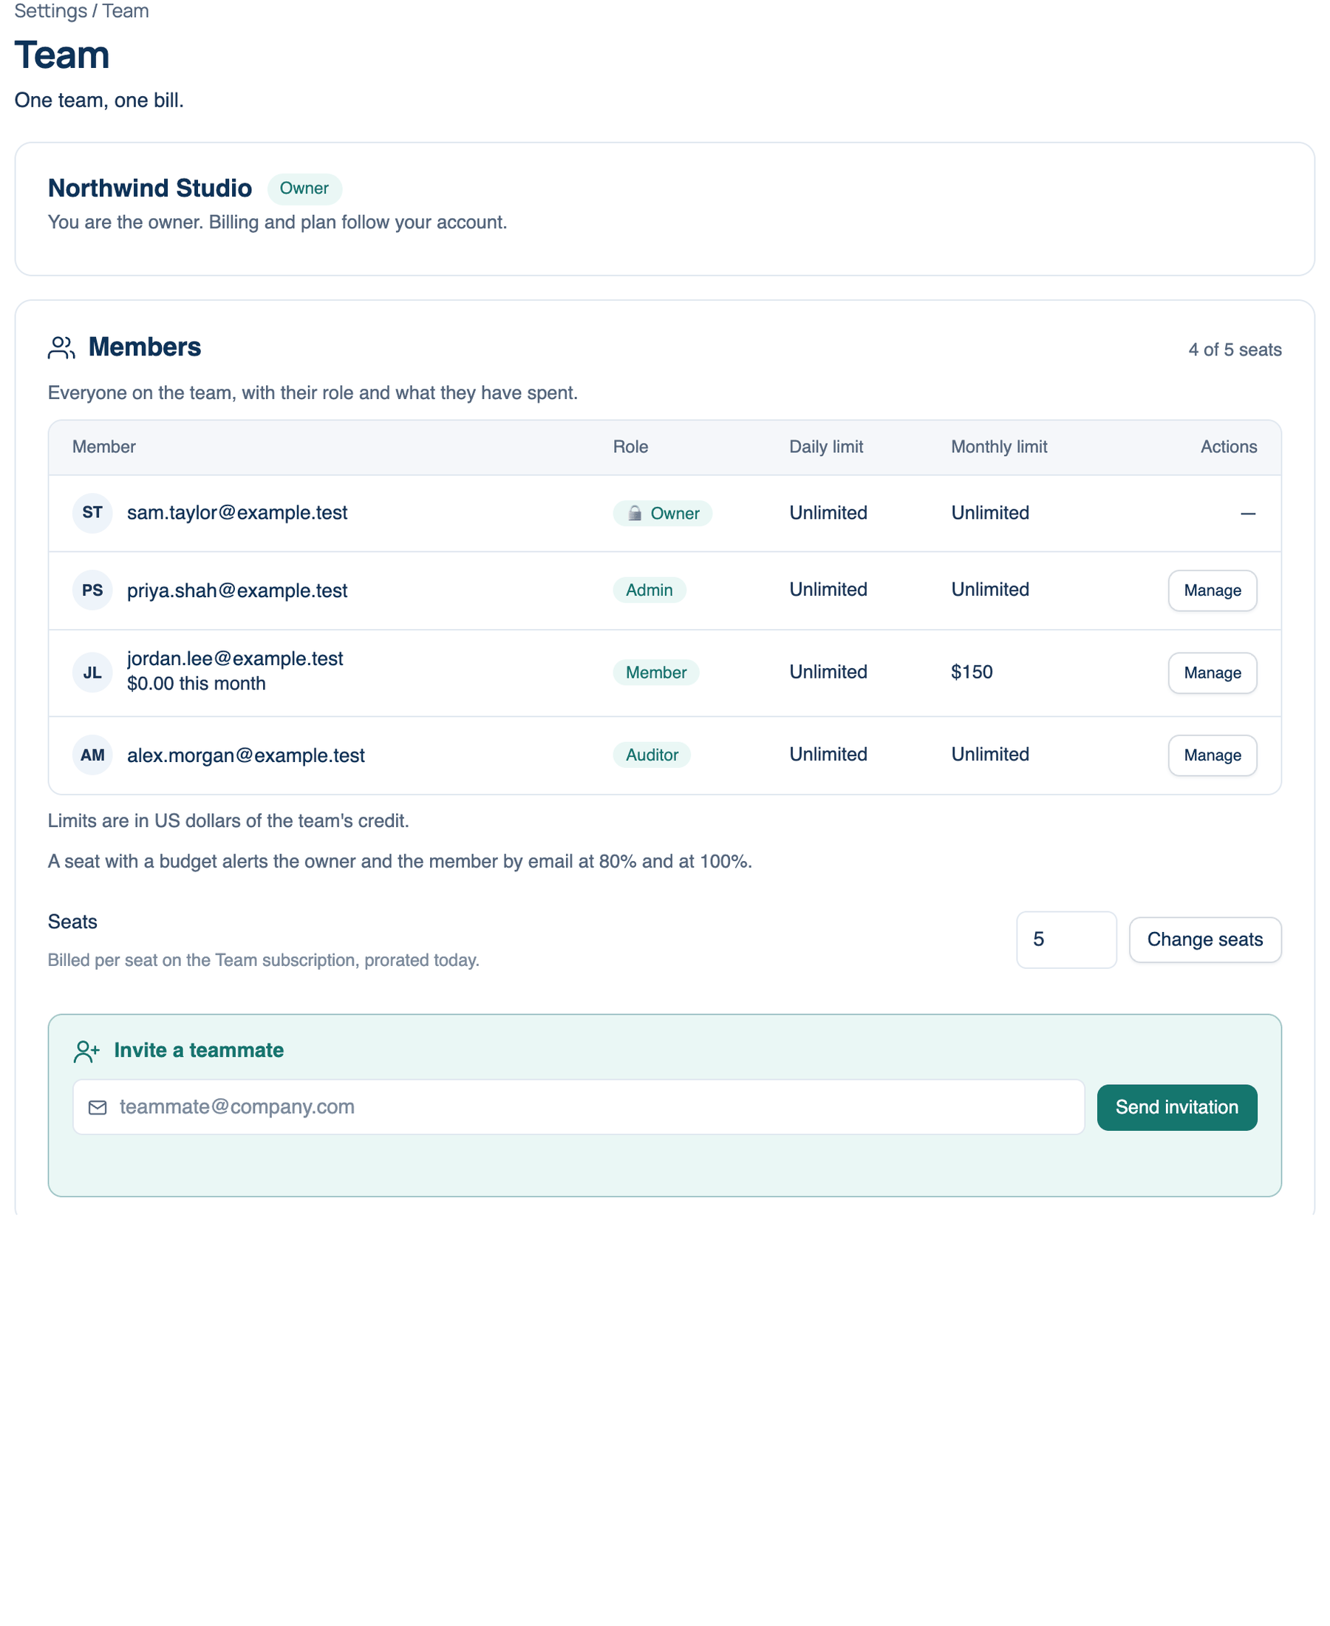This screenshot has height=1626, width=1330.
Task: Click jordan.lee@example.test email
Action: [x=235, y=659]
